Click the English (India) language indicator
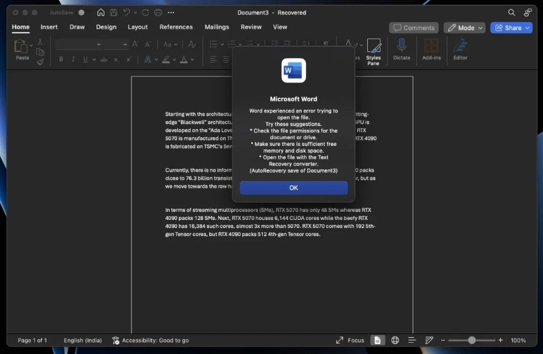Viewport: 543px width, 354px height. click(x=83, y=340)
